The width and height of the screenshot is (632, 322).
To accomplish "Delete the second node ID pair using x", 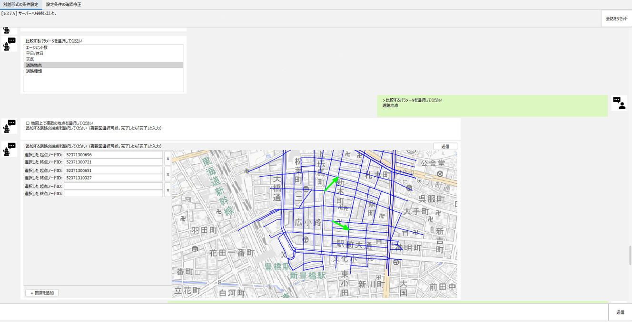I will tap(168, 174).
